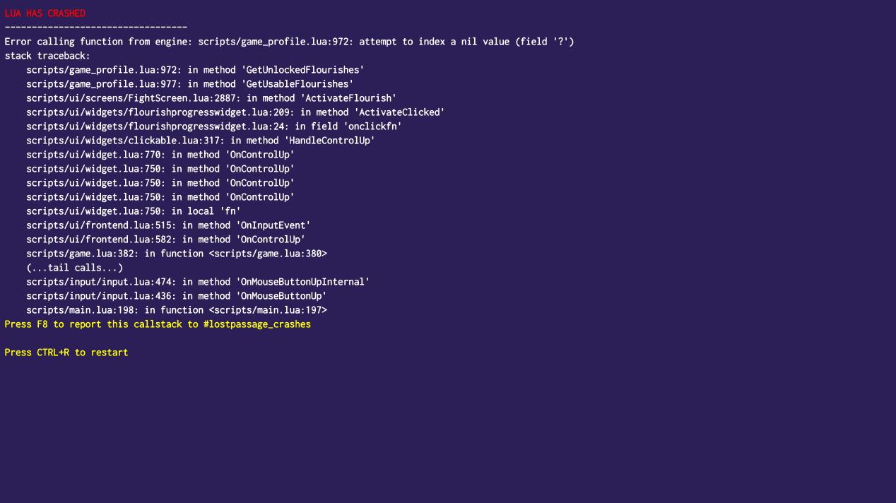Screen dimensions: 896x503
Task: Click the scripts/game.lua:382 function line
Action: pyautogui.click(x=177, y=254)
